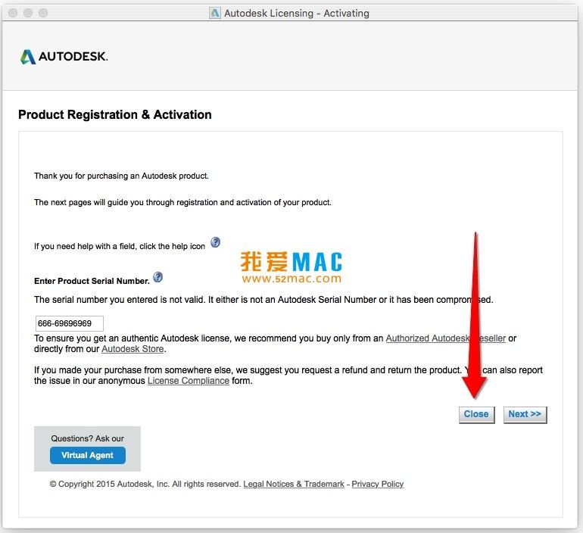Click the help icon beside field instructions

215,243
